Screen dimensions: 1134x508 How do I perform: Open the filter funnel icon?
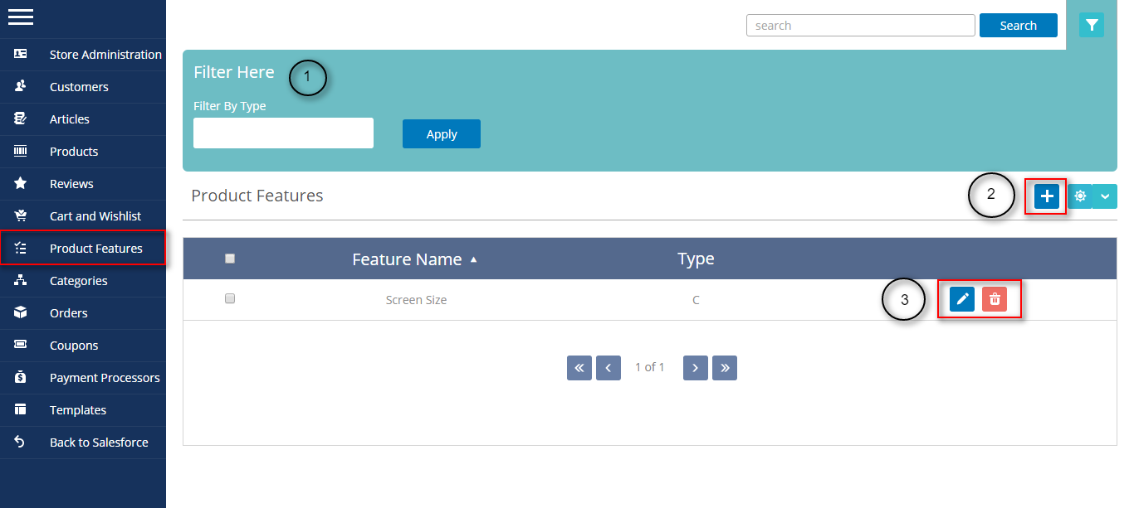pyautogui.click(x=1091, y=25)
